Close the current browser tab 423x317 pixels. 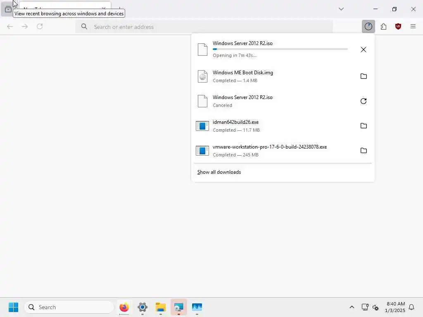pos(104,9)
